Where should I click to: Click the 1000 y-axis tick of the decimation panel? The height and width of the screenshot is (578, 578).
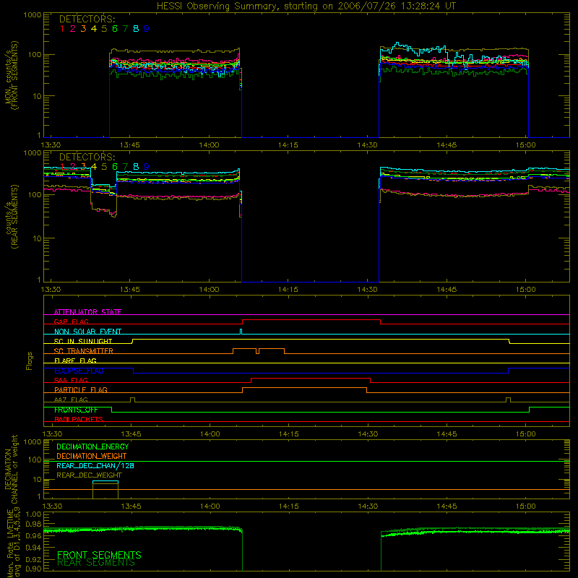33,442
